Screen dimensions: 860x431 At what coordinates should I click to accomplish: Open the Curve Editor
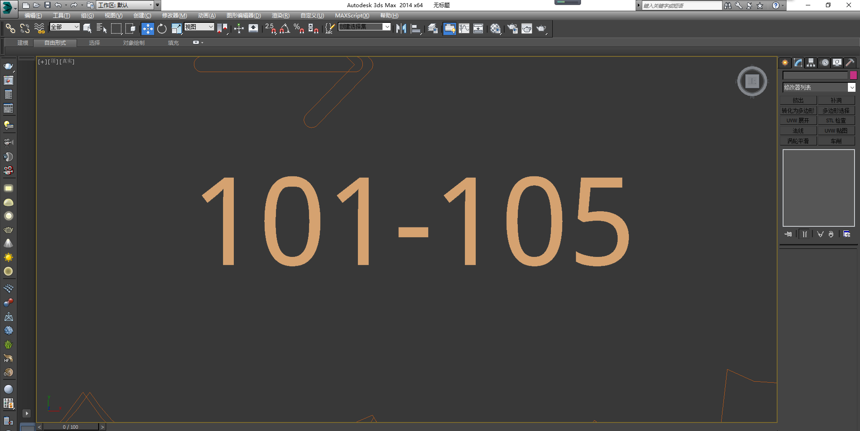(464, 29)
